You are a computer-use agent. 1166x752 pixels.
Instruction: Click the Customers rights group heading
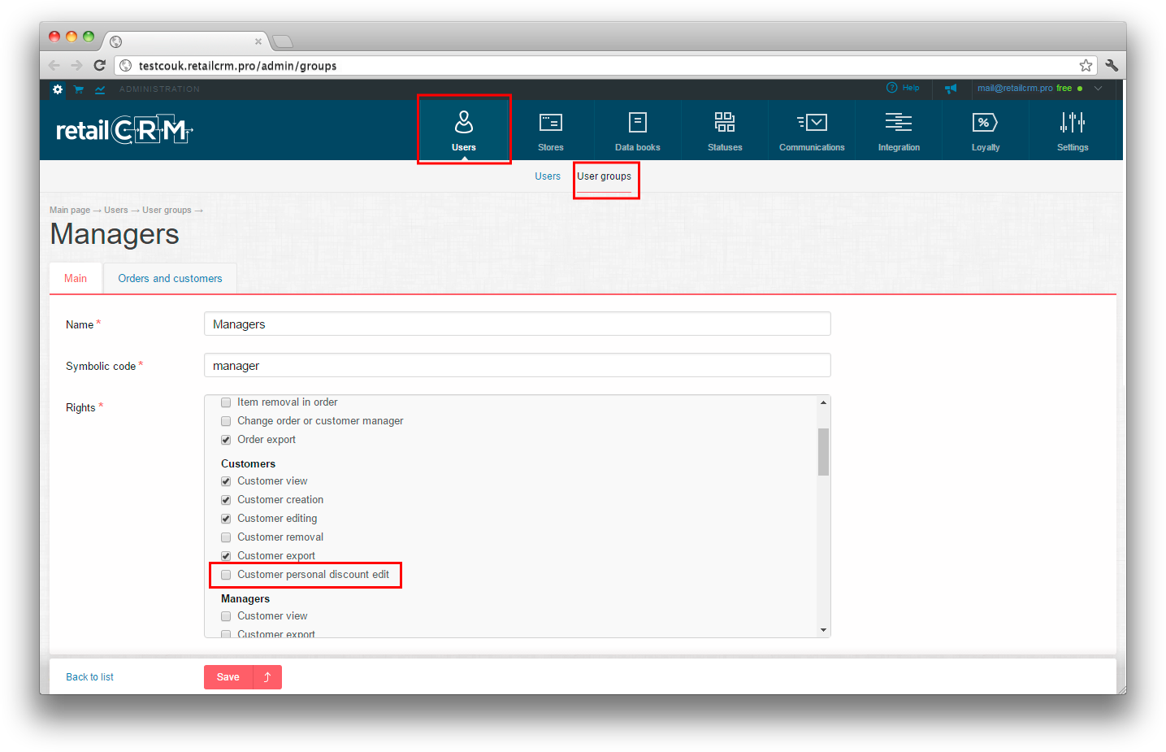coord(248,463)
